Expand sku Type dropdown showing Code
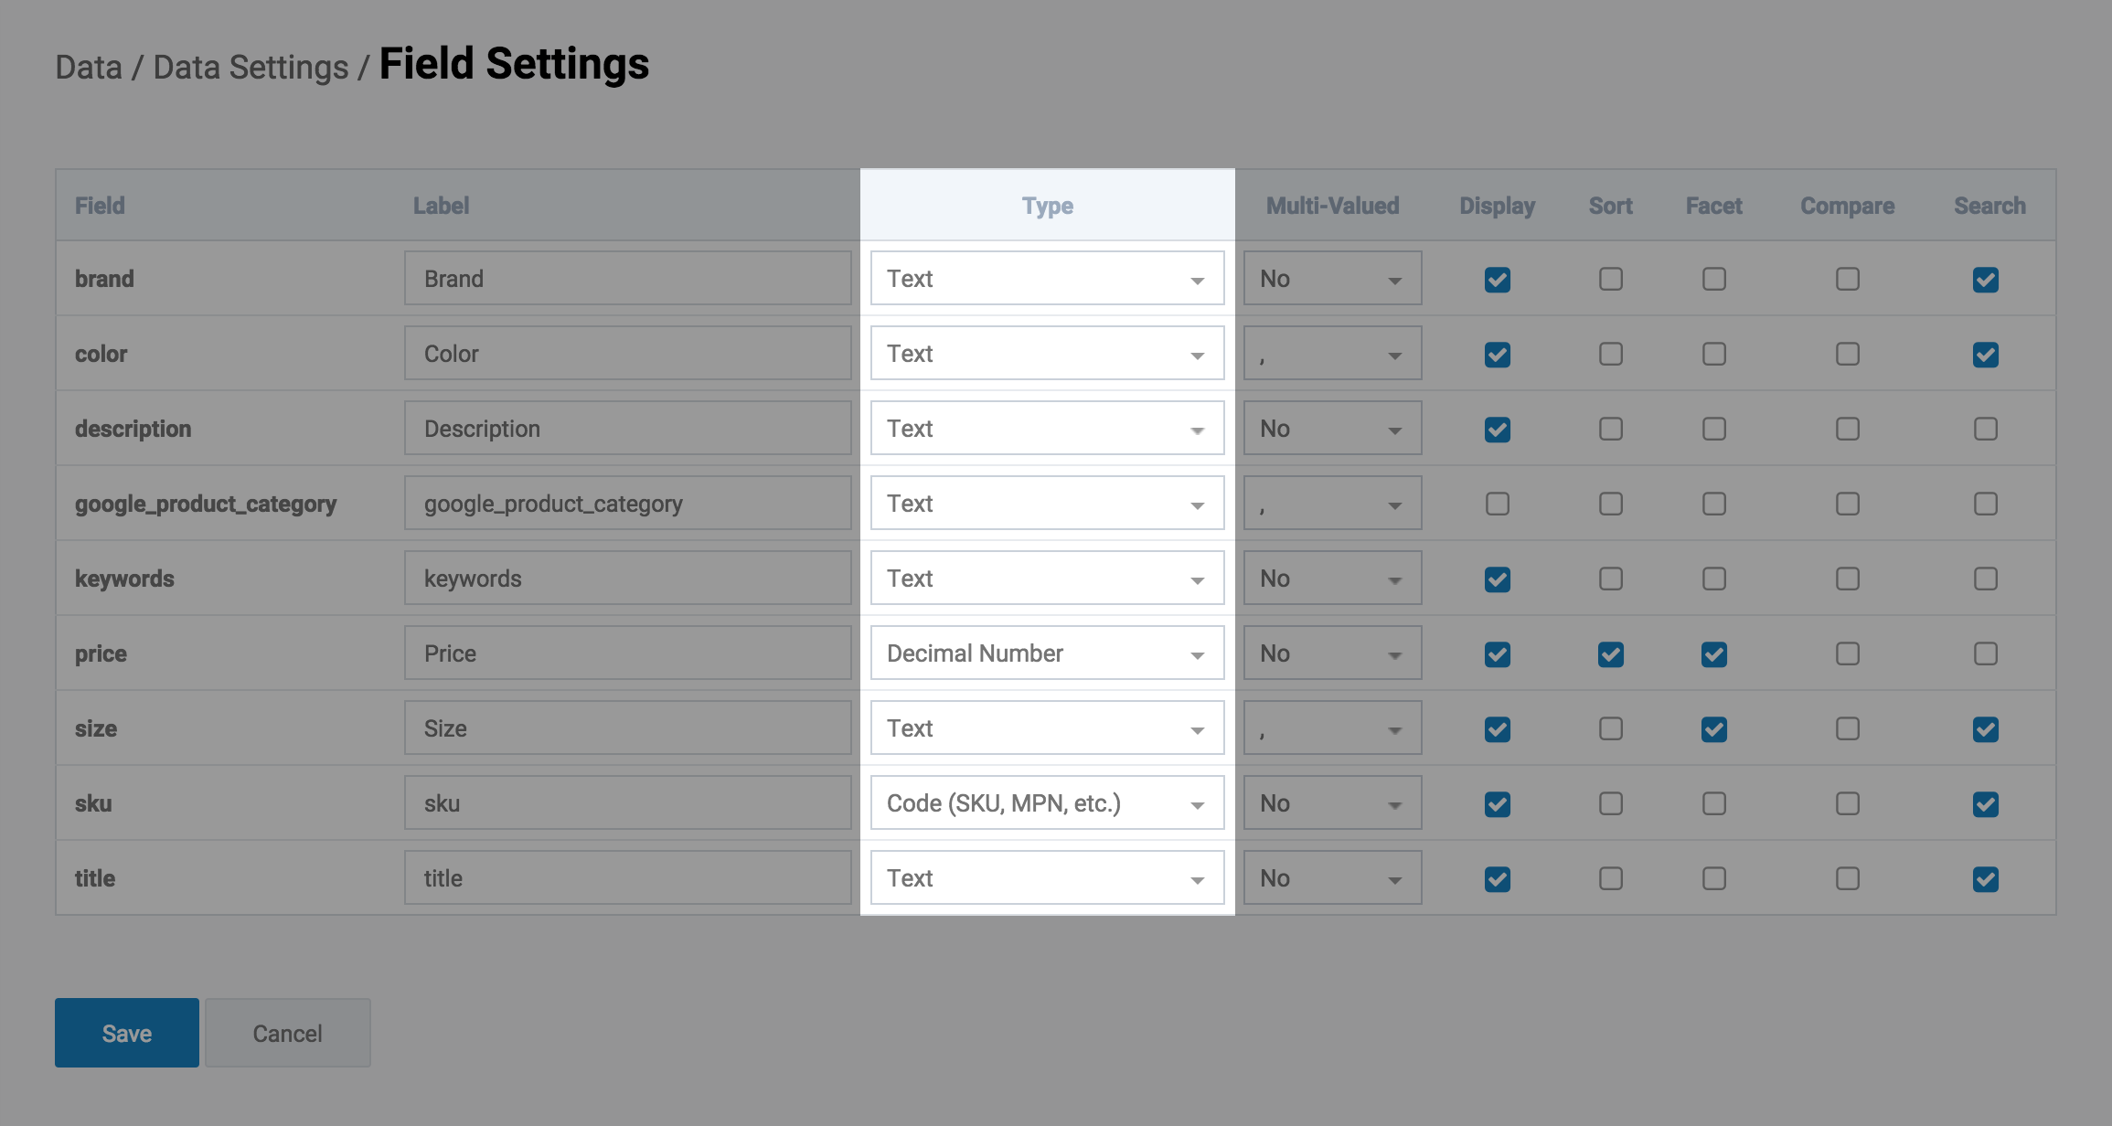The width and height of the screenshot is (2112, 1126). click(x=1047, y=803)
